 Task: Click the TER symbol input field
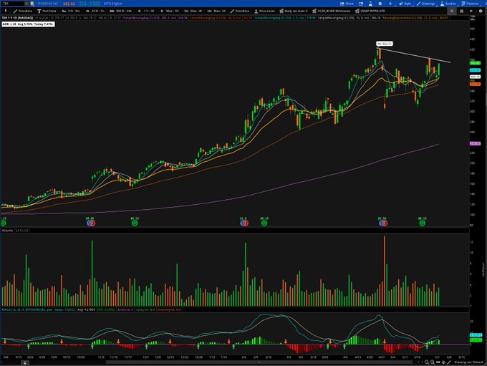(x=13, y=4)
